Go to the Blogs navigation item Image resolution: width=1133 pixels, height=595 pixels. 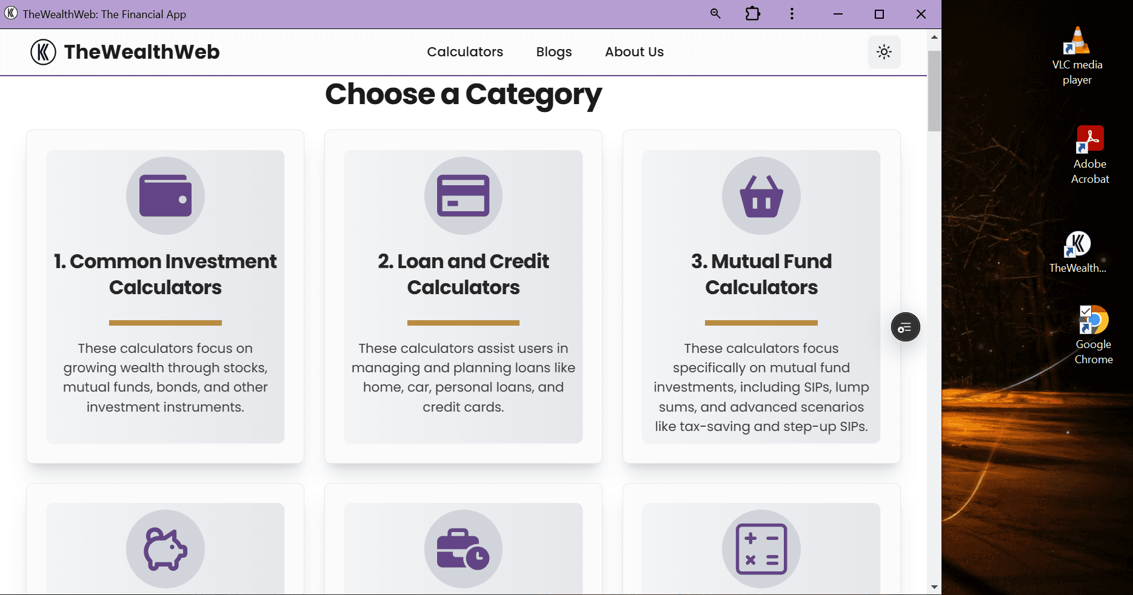[x=554, y=52]
